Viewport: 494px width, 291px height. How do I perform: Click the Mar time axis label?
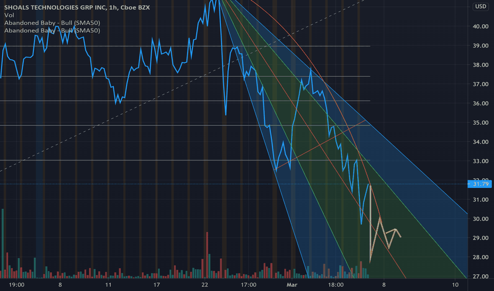(x=292, y=285)
